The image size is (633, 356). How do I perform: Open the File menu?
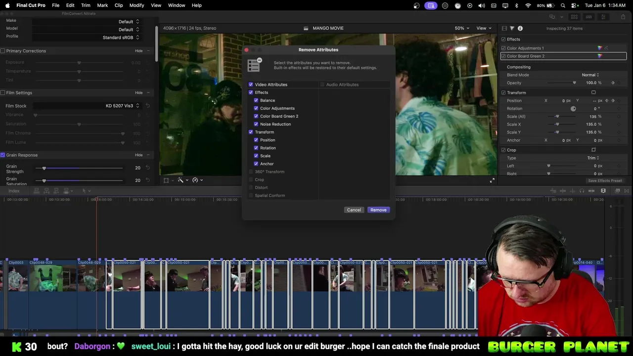56,5
